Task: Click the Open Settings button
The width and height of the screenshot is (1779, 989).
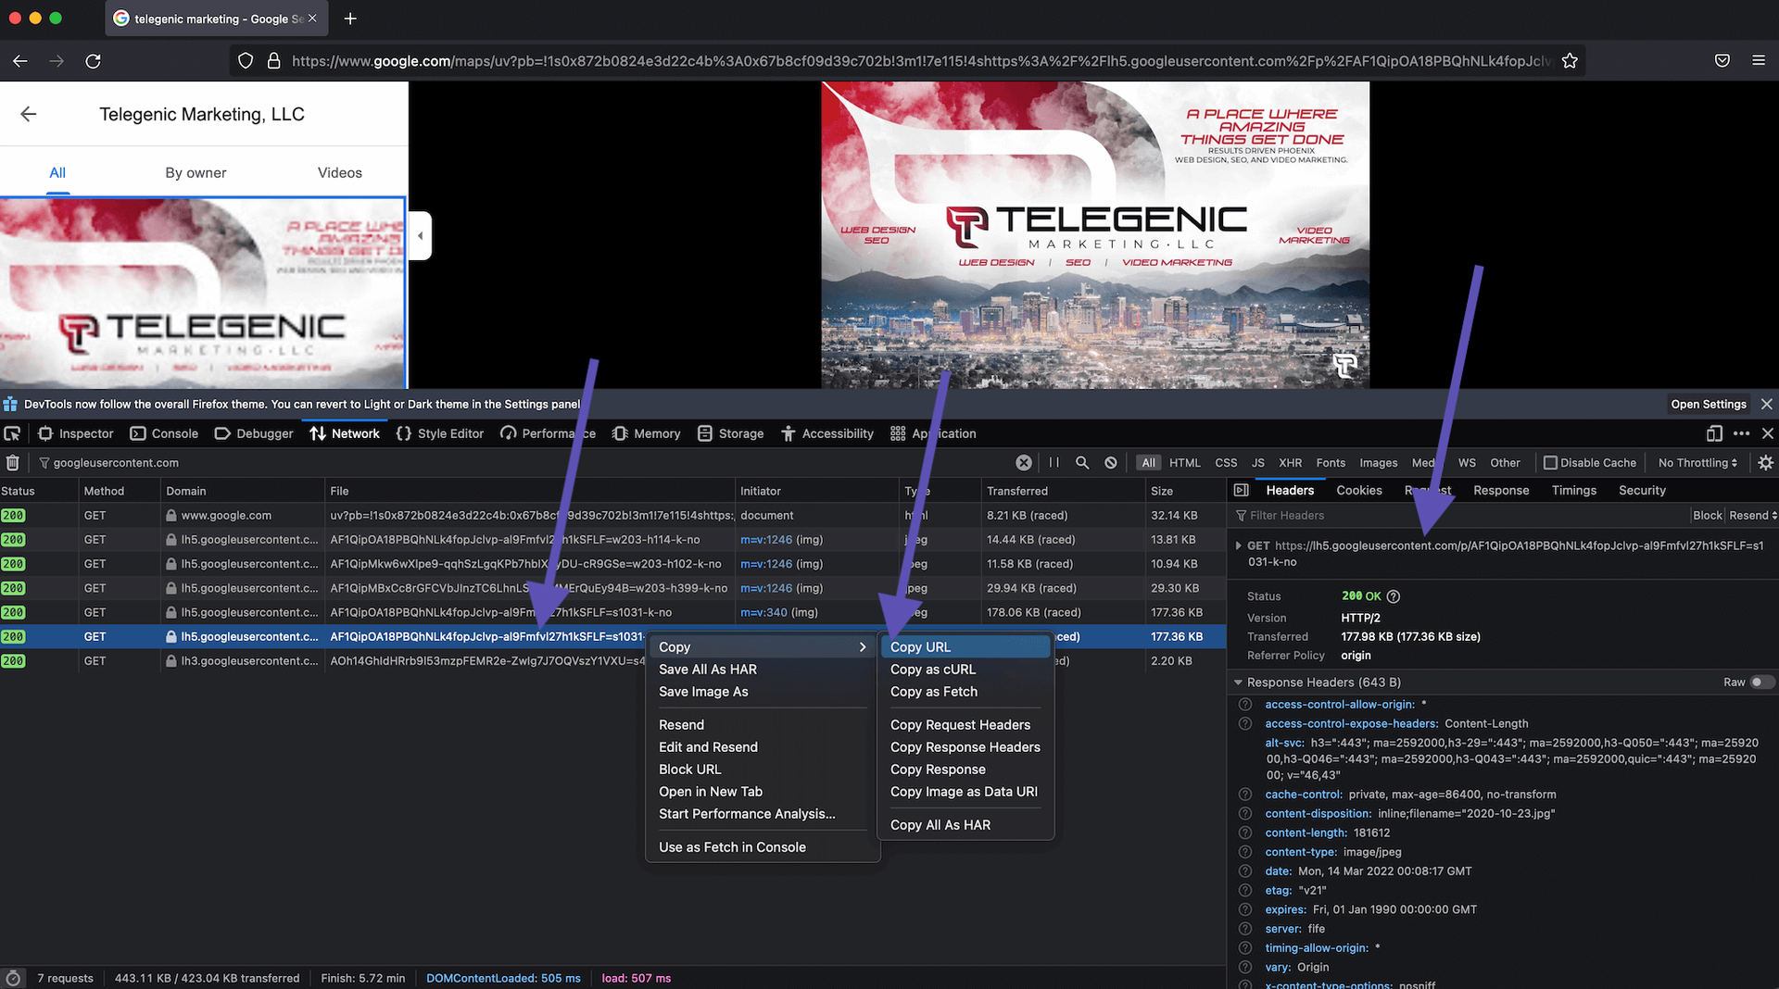Action: pyautogui.click(x=1709, y=404)
